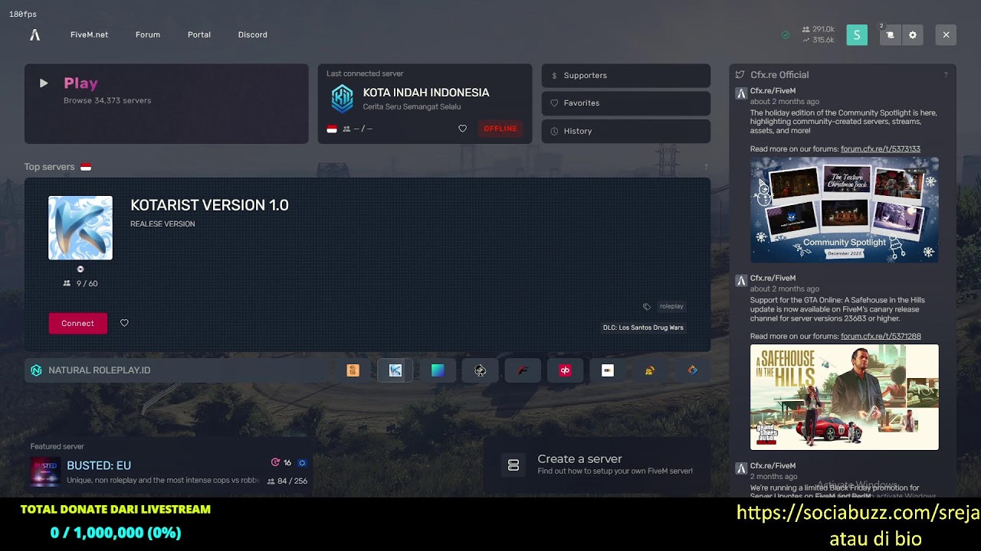Connect to KOTARIST VERSION 1.0 server
This screenshot has width=981, height=551.
[x=78, y=323]
